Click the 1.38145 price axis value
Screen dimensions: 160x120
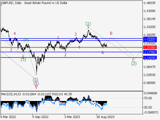[x=149, y=19]
